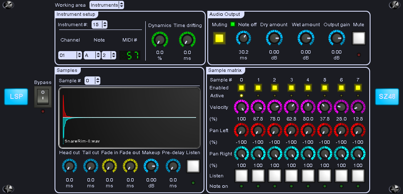Toggle the Bypass switch

pyautogui.click(x=42, y=97)
